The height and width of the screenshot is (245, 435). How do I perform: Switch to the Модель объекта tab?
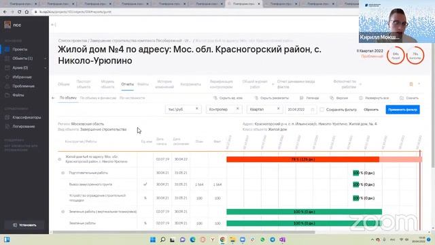(x=107, y=84)
